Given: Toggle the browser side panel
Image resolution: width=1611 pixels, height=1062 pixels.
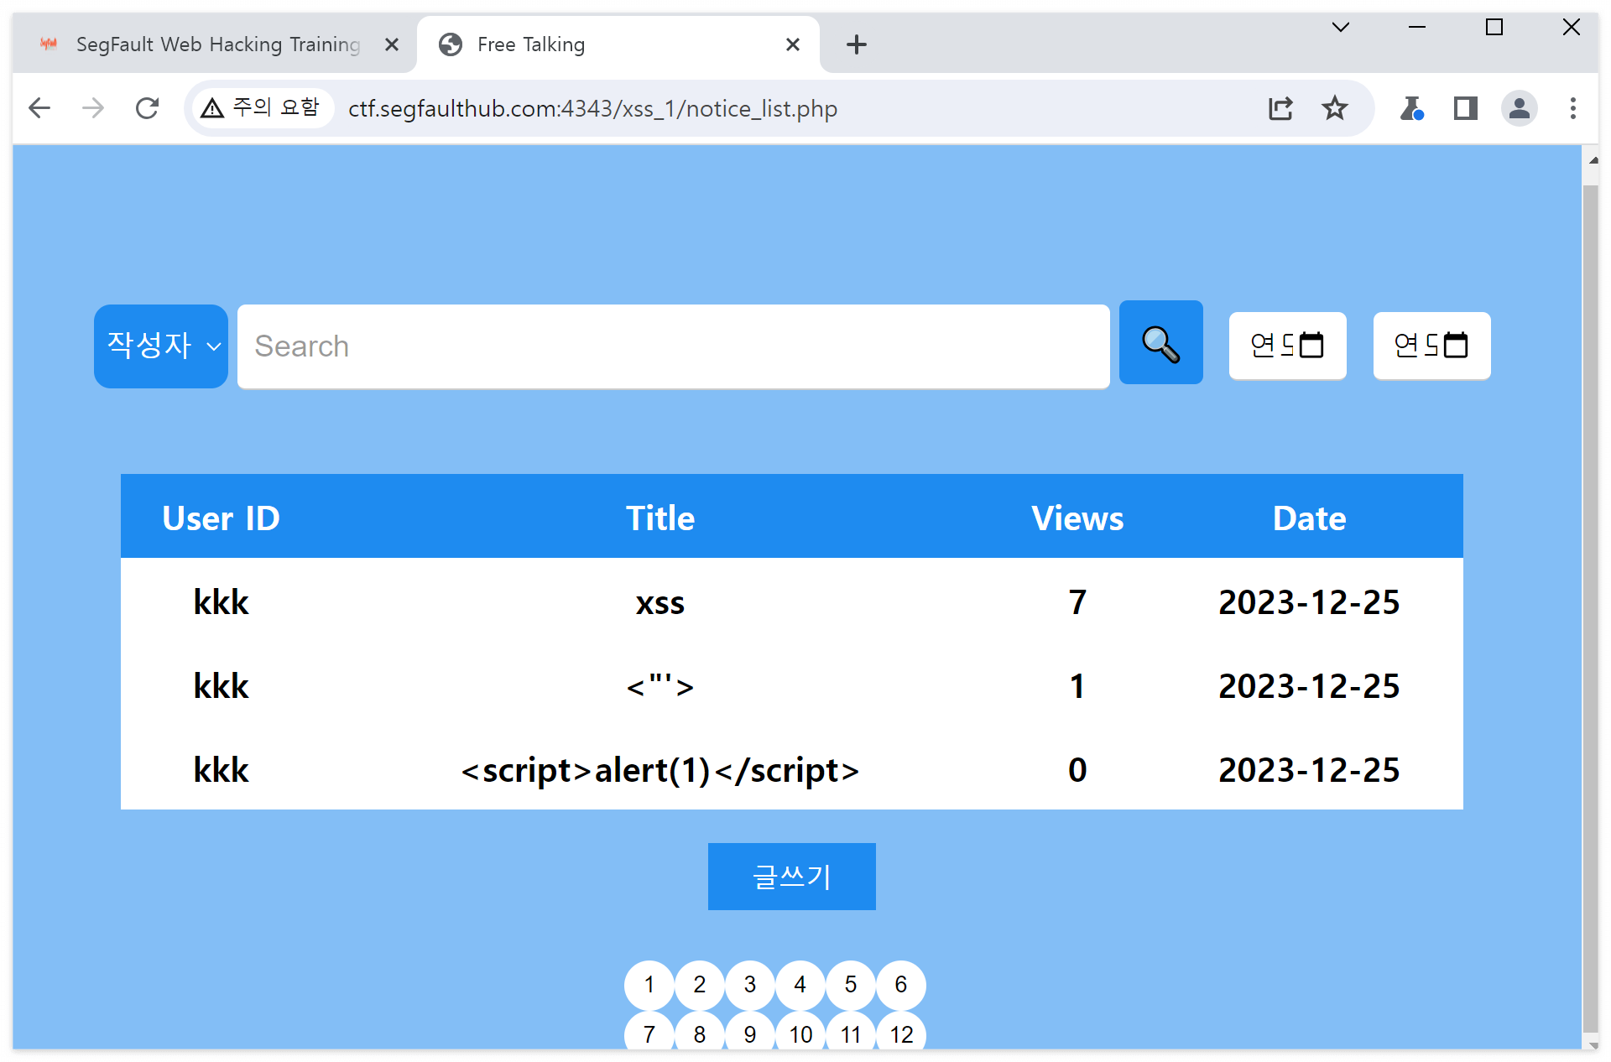Looking at the screenshot, I should tap(1465, 108).
